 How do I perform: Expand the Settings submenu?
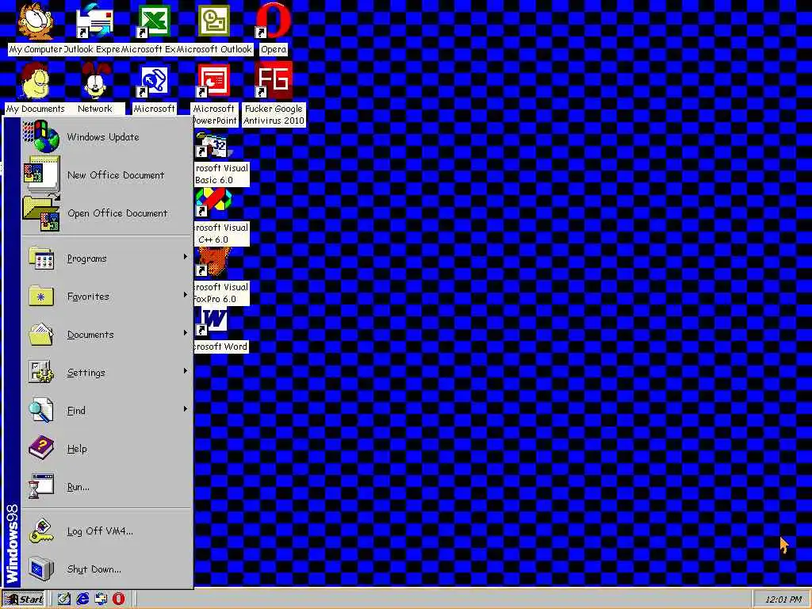pyautogui.click(x=107, y=373)
